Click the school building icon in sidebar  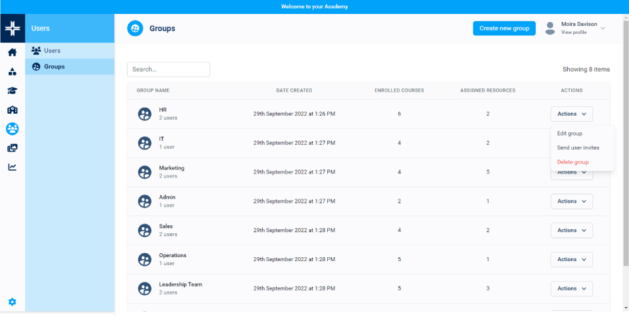[12, 110]
